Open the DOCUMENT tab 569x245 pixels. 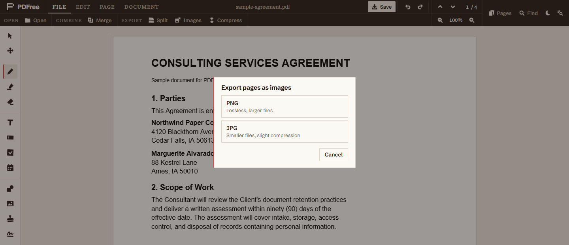point(141,7)
